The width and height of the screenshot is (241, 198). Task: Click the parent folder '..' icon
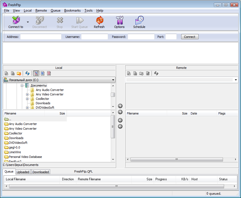[6, 119]
